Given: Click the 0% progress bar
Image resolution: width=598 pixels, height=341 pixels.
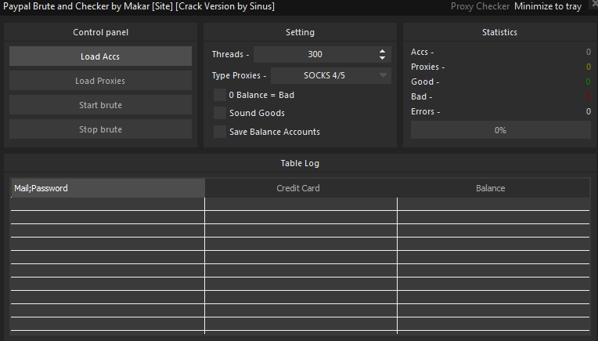Looking at the screenshot, I should (x=500, y=130).
